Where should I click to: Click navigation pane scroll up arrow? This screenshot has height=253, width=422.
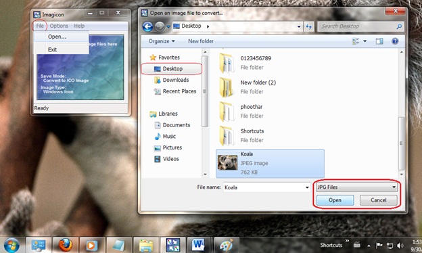pyautogui.click(x=205, y=52)
